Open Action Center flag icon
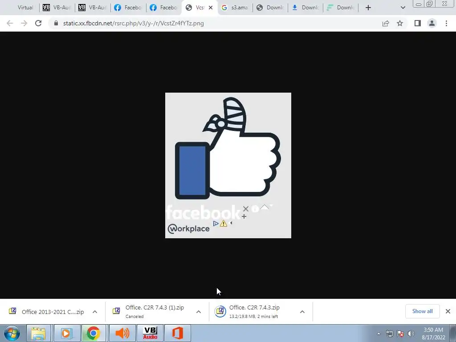Image resolution: width=456 pixels, height=342 pixels. [x=400, y=334]
